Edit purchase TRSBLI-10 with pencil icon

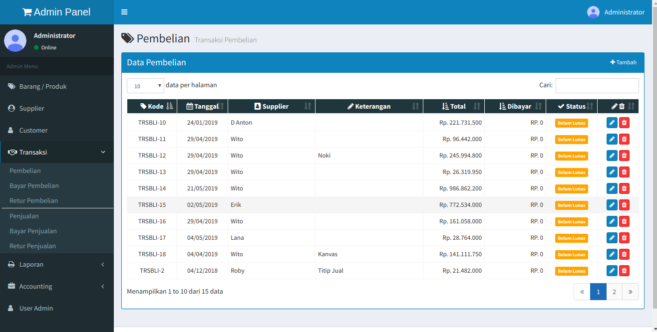point(612,123)
